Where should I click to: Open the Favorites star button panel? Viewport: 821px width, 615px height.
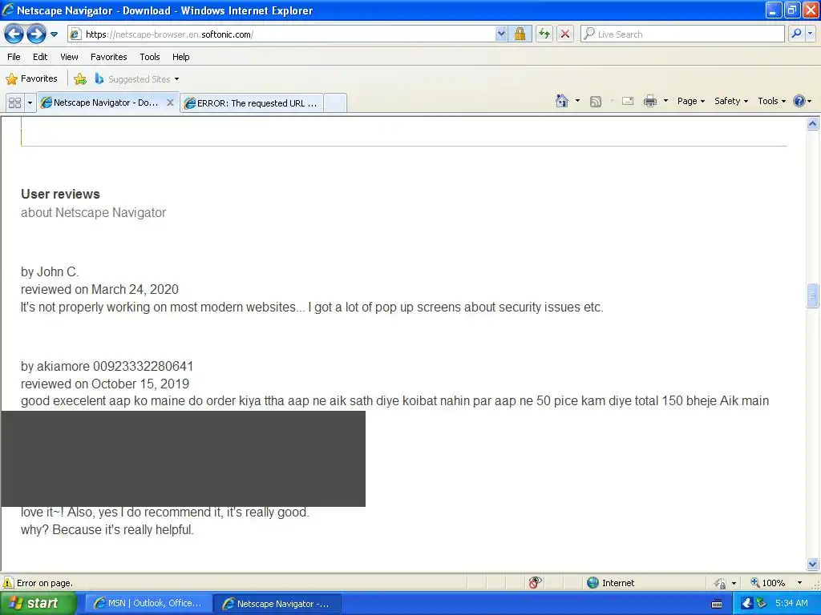pos(31,79)
